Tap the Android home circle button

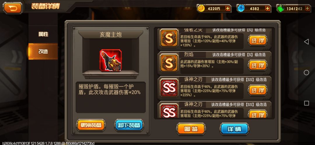306,72
